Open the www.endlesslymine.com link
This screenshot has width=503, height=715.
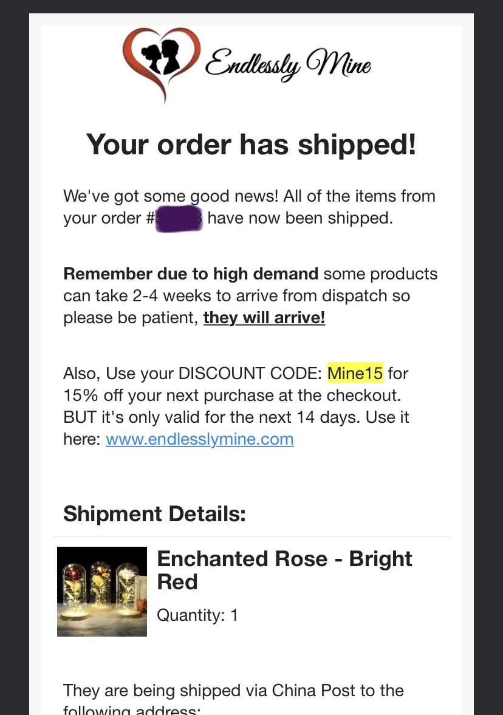[200, 439]
